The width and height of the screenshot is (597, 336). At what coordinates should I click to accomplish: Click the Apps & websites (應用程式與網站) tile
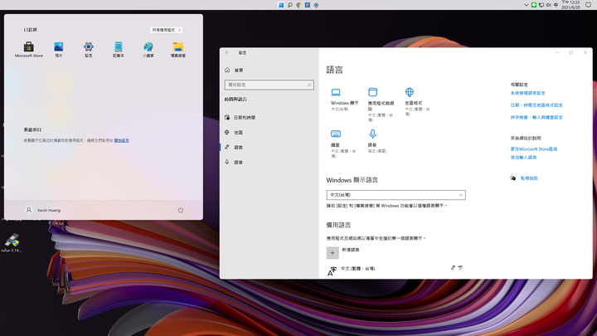tap(381, 105)
